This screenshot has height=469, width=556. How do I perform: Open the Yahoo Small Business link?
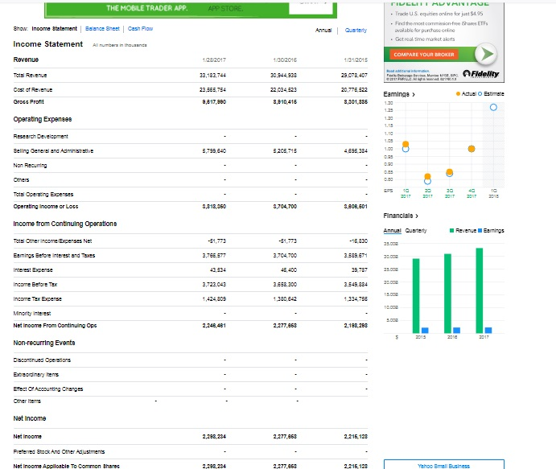443,466
